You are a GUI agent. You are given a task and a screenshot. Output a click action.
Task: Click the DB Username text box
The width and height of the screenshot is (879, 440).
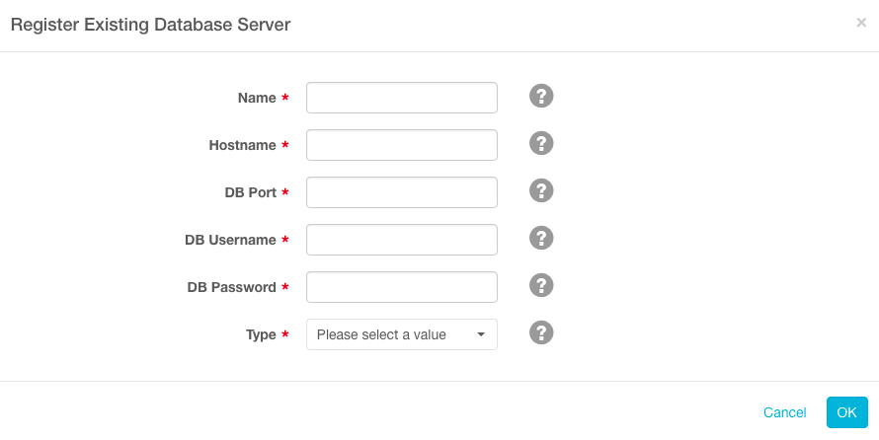coord(402,240)
